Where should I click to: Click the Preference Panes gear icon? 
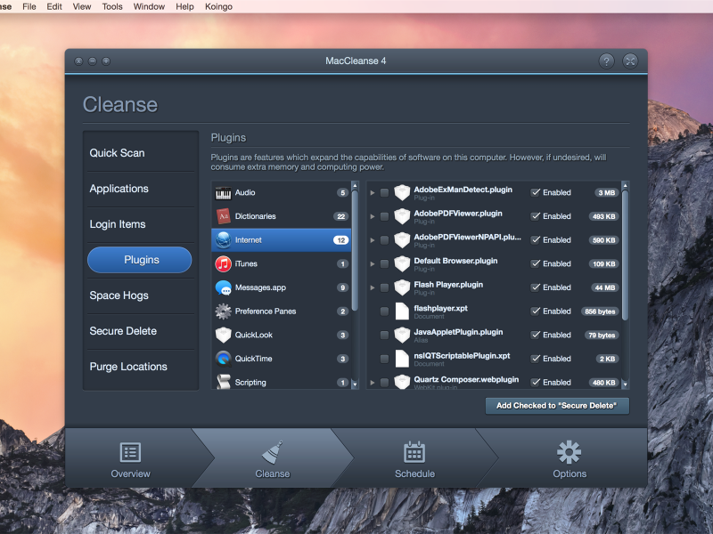[x=223, y=311]
